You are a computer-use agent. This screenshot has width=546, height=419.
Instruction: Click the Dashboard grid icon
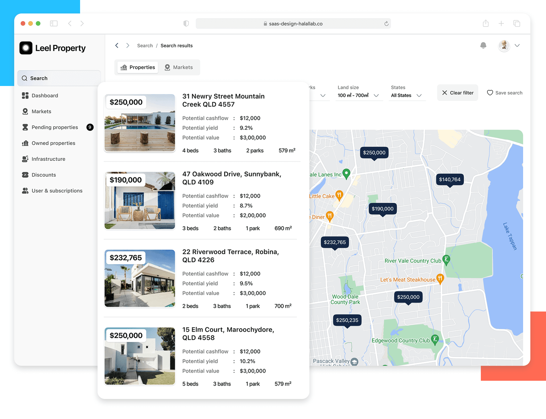click(25, 95)
